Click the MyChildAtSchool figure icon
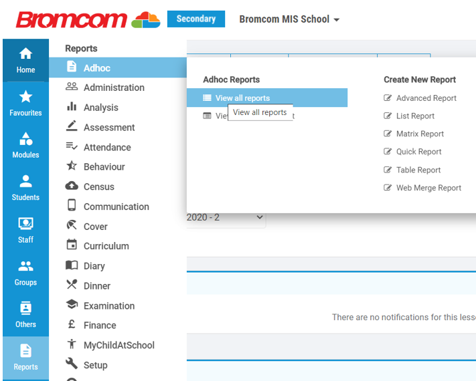 (72, 344)
